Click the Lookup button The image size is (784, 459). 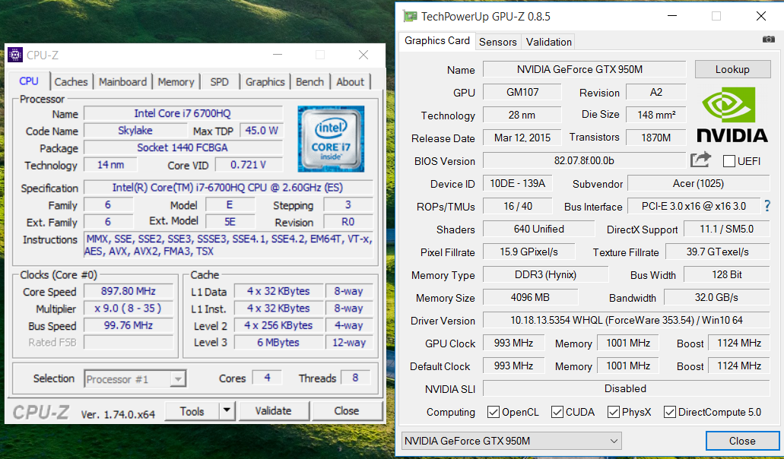tap(732, 69)
